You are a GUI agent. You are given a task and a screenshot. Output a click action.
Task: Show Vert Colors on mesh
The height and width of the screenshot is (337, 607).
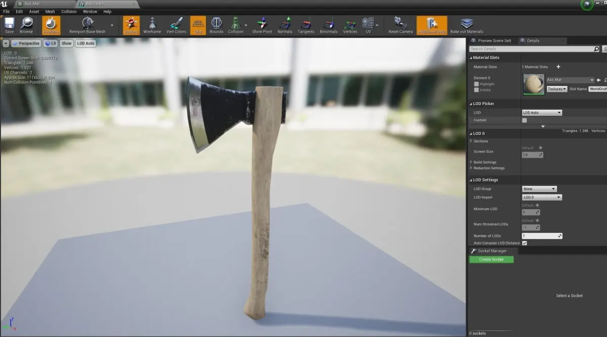[177, 25]
